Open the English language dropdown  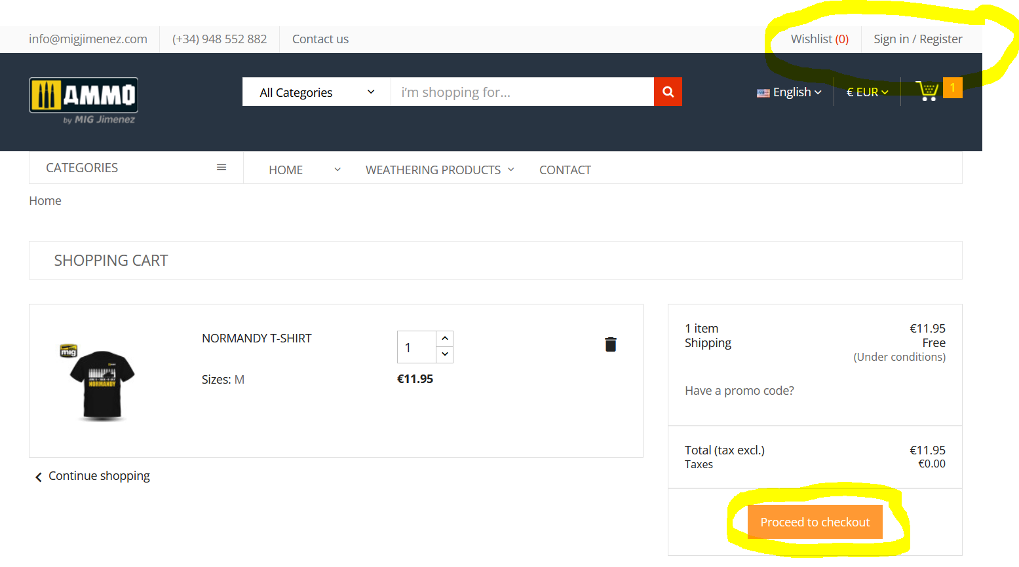click(789, 92)
